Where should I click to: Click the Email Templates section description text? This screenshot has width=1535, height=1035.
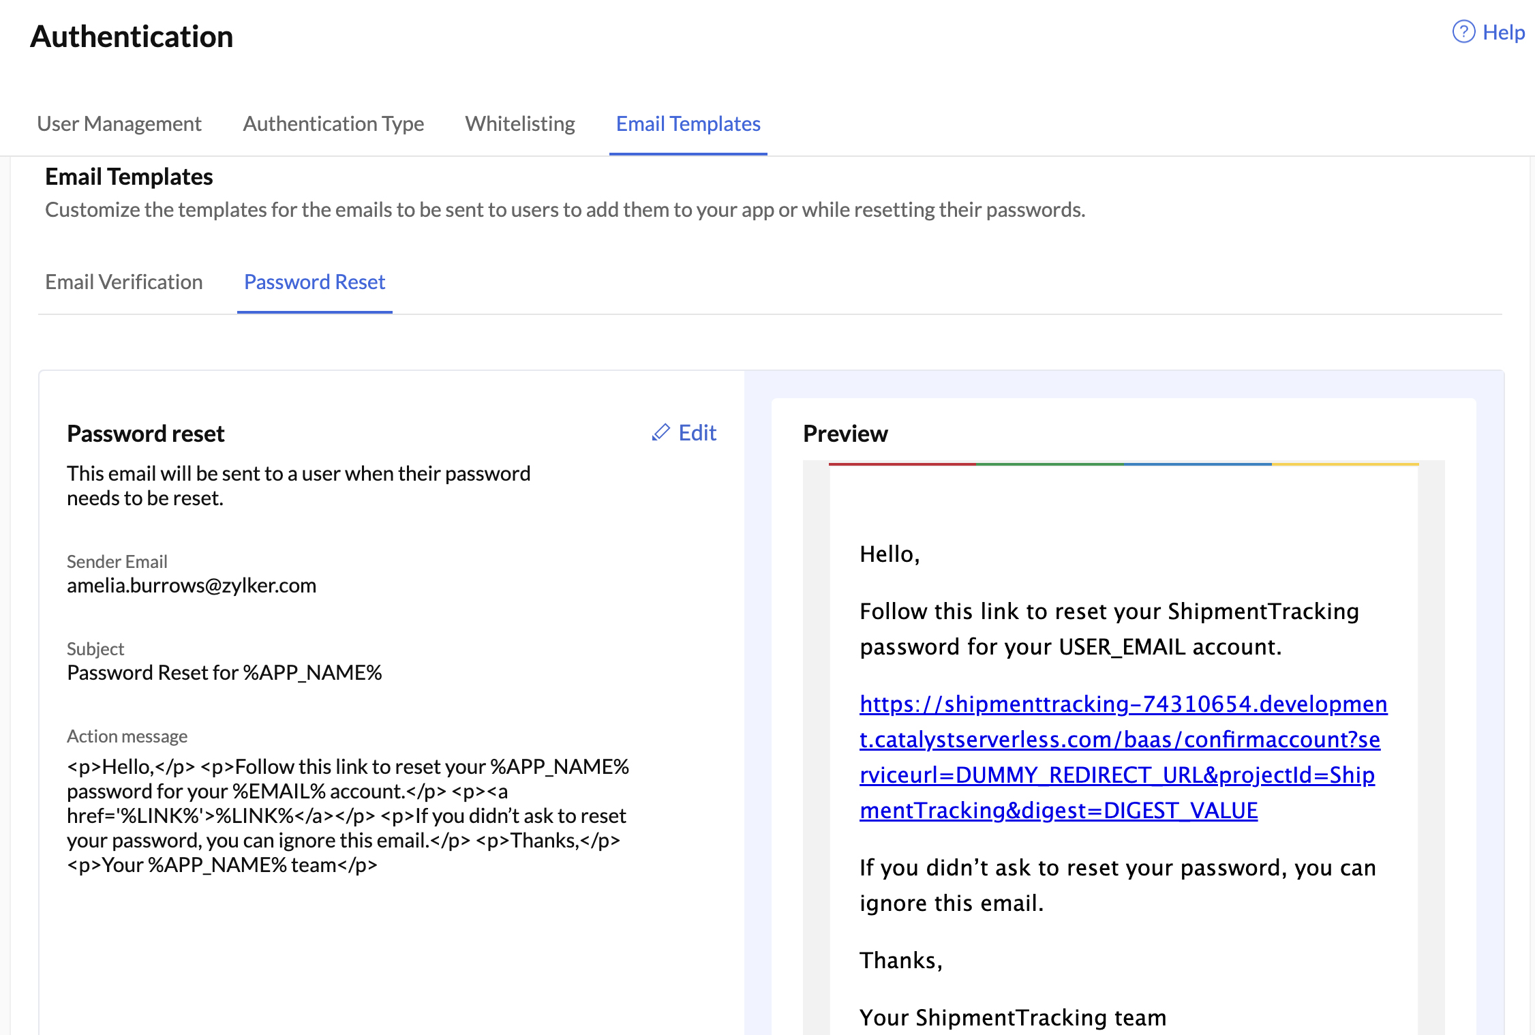[x=564, y=209]
